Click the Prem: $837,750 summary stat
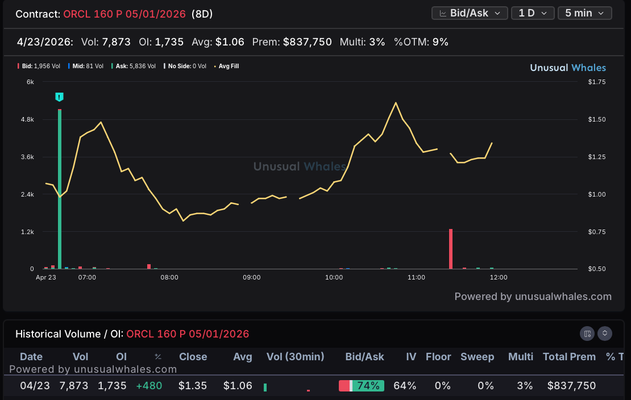This screenshot has width=631, height=400. (x=292, y=42)
